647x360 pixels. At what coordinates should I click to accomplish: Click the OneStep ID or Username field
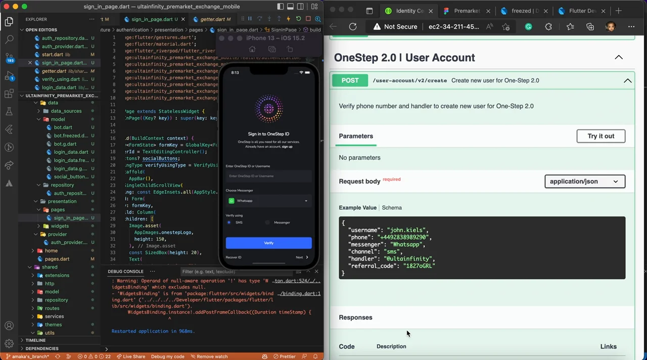[x=268, y=176]
